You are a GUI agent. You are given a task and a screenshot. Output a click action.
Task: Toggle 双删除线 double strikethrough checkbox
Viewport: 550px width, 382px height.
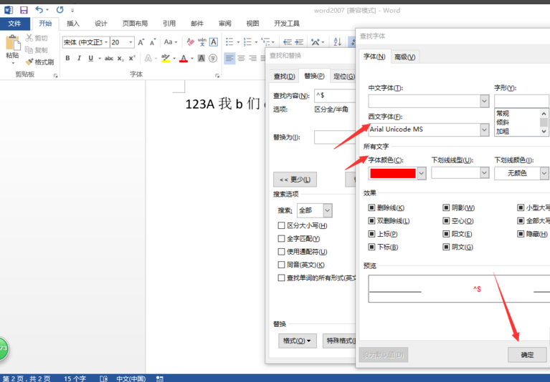[x=371, y=221]
